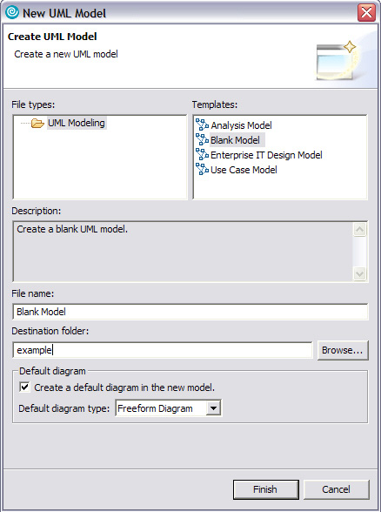The height and width of the screenshot is (512, 381).
Task: Click the Analysis Model template icon
Action: pos(202,125)
